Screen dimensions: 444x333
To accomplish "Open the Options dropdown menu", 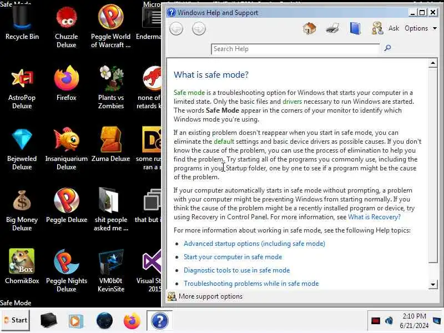I will point(421,28).
